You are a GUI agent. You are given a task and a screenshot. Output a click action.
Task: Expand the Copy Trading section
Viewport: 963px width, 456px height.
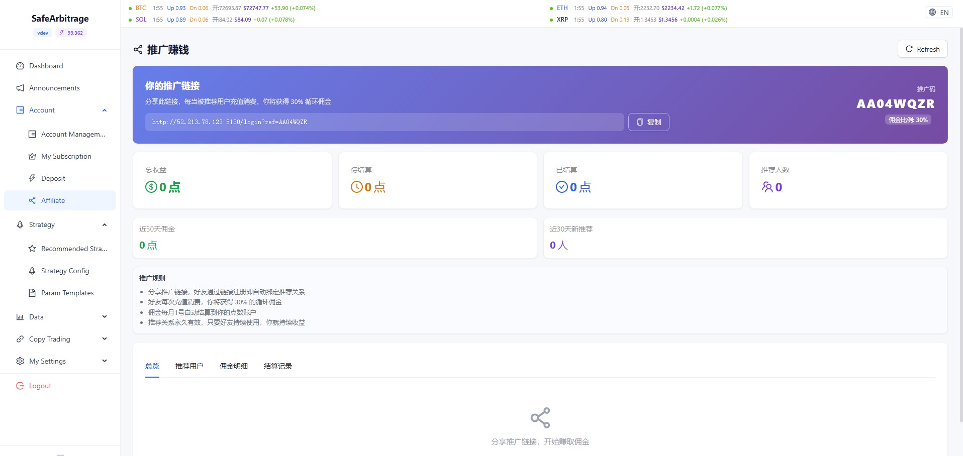click(104, 339)
